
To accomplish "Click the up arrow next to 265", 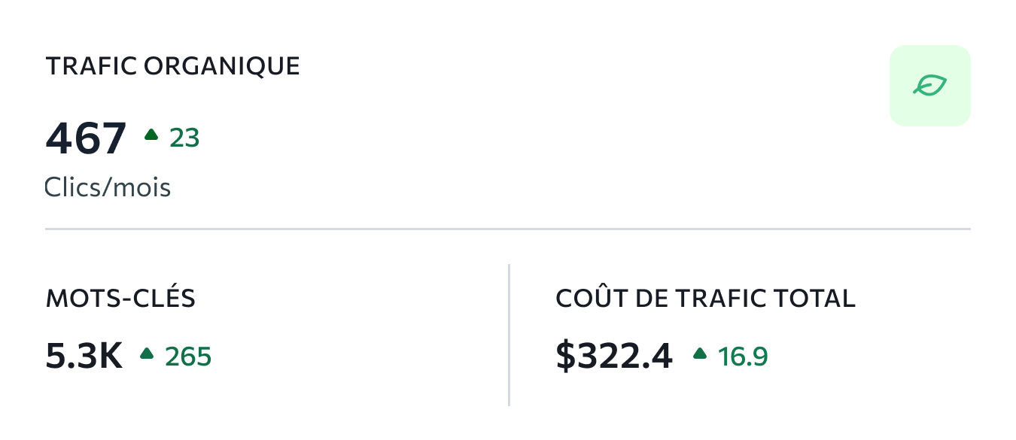I will (147, 353).
